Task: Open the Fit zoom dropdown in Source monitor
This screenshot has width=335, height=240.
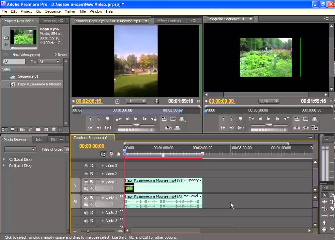Action: coord(136,101)
